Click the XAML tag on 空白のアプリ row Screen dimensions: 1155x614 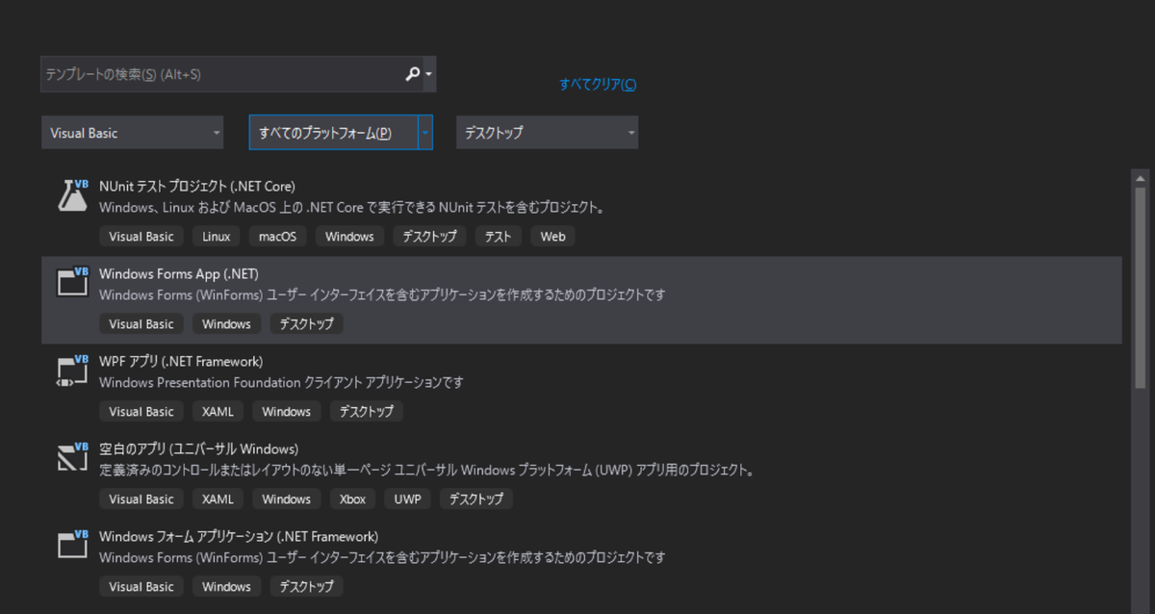tap(218, 499)
